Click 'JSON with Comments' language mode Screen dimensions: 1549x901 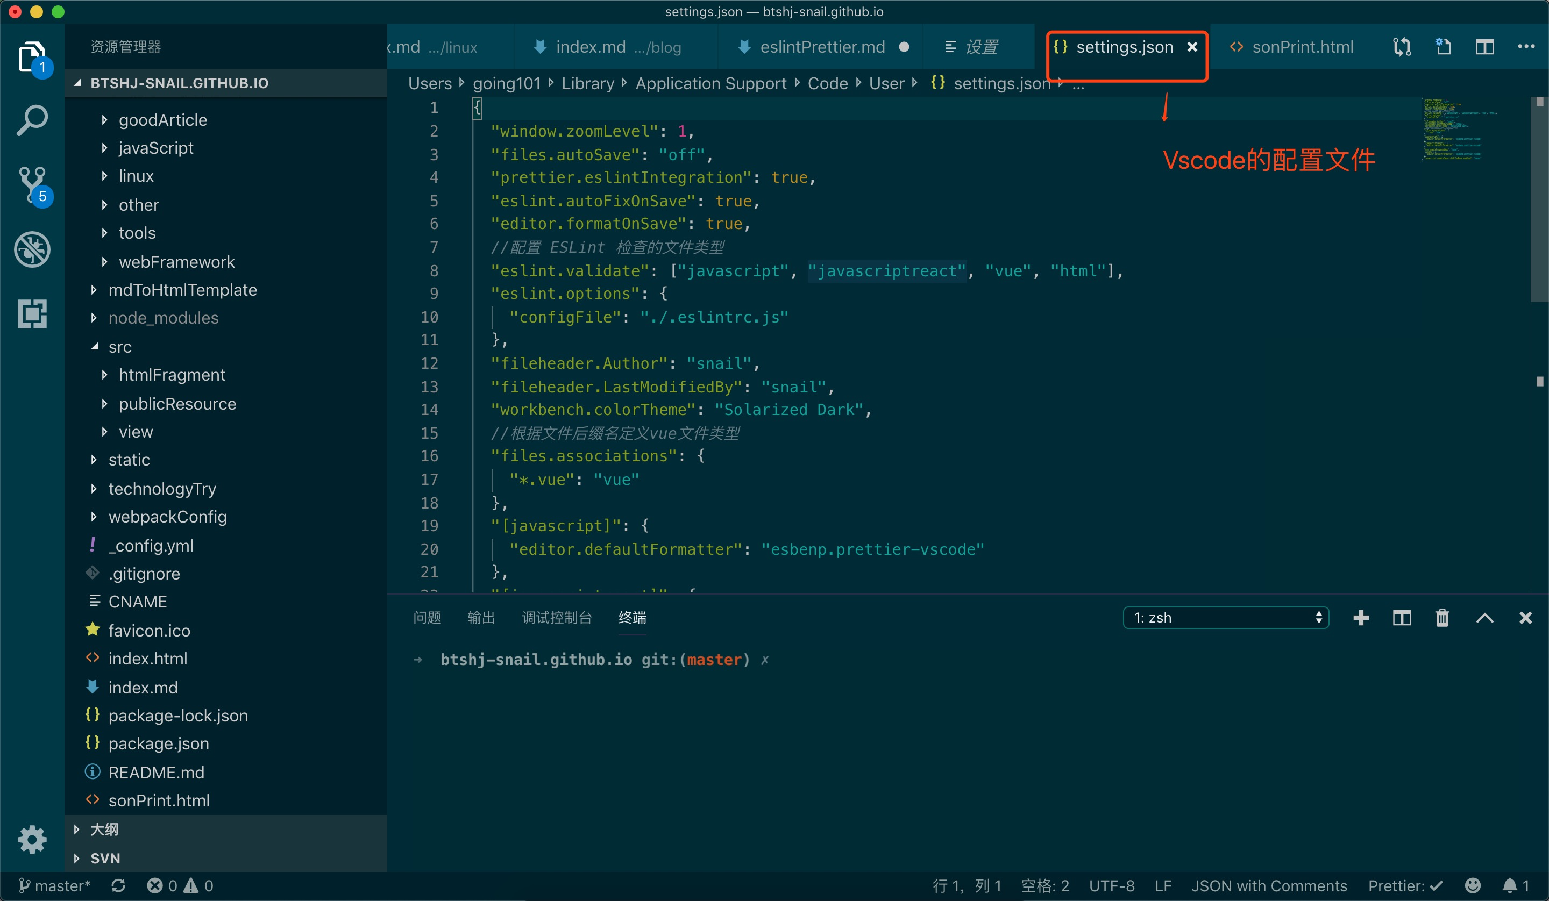click(1269, 885)
